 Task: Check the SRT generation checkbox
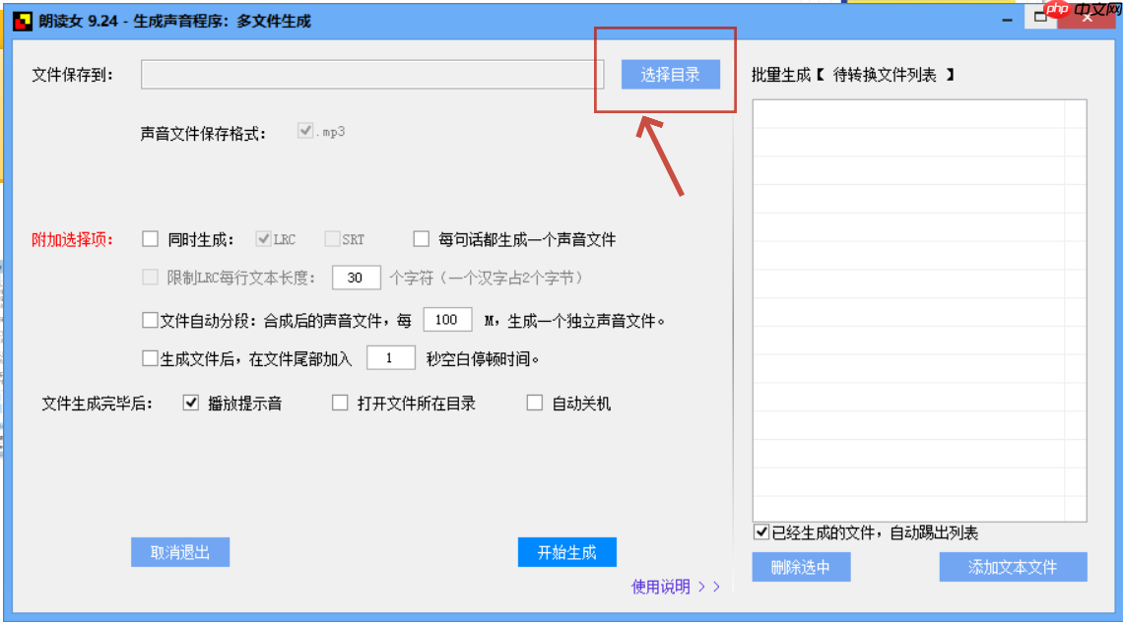(x=334, y=238)
